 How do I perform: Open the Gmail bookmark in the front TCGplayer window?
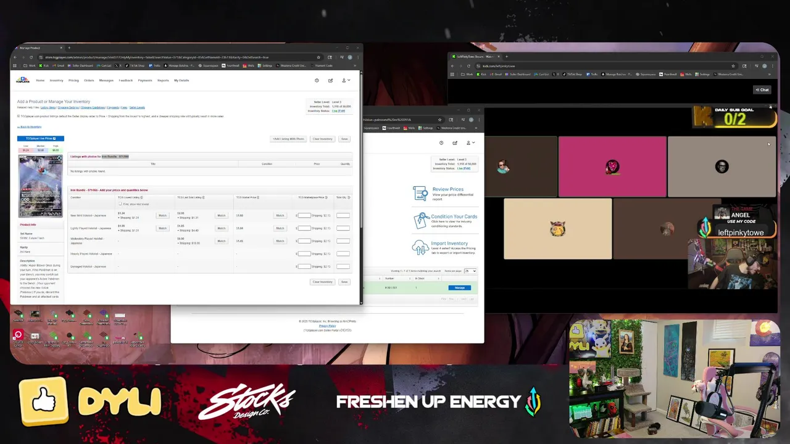58,65
